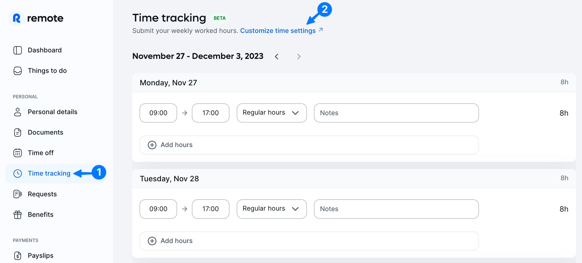Open Customize time settings link
This screenshot has height=263, width=582.
pos(277,31)
